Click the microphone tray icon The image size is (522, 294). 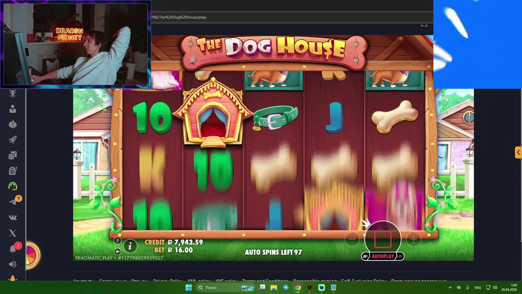click(467, 287)
